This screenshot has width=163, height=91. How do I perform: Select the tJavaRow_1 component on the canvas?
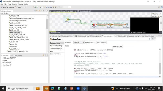pos(110,25)
